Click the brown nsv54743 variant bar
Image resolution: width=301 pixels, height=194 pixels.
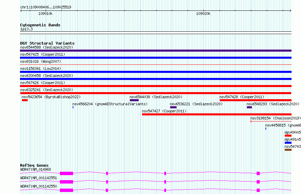click(x=288, y=150)
